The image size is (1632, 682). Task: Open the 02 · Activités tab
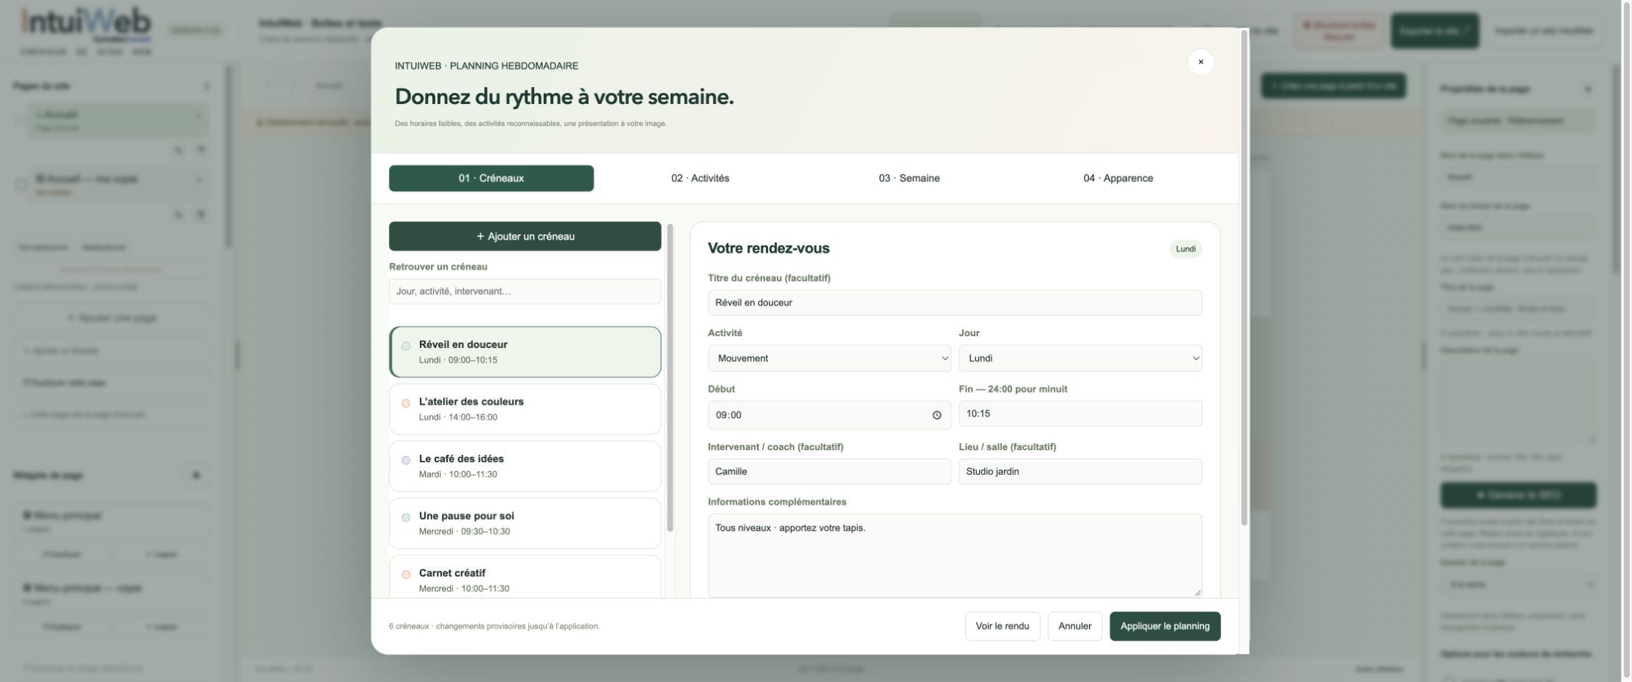(700, 178)
